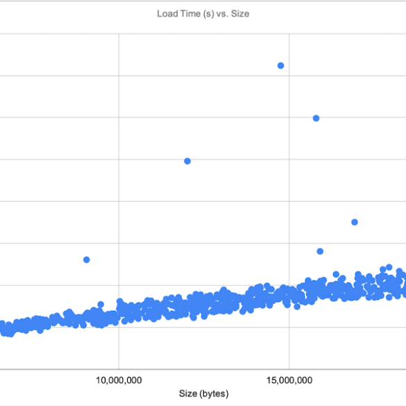Screen dimensions: 406x406
Task: Click the "Size (bytes)" axis label
Action: [x=204, y=394]
